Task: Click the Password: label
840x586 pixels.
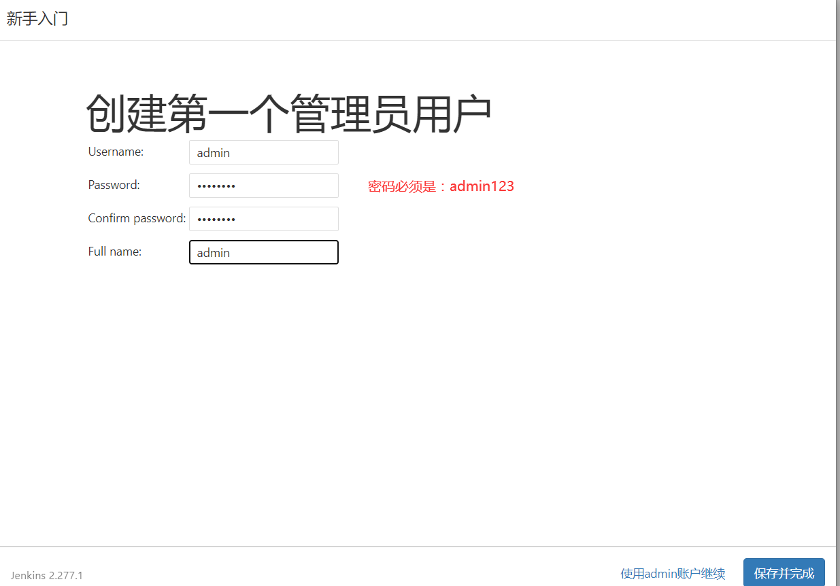Action: [x=114, y=184]
